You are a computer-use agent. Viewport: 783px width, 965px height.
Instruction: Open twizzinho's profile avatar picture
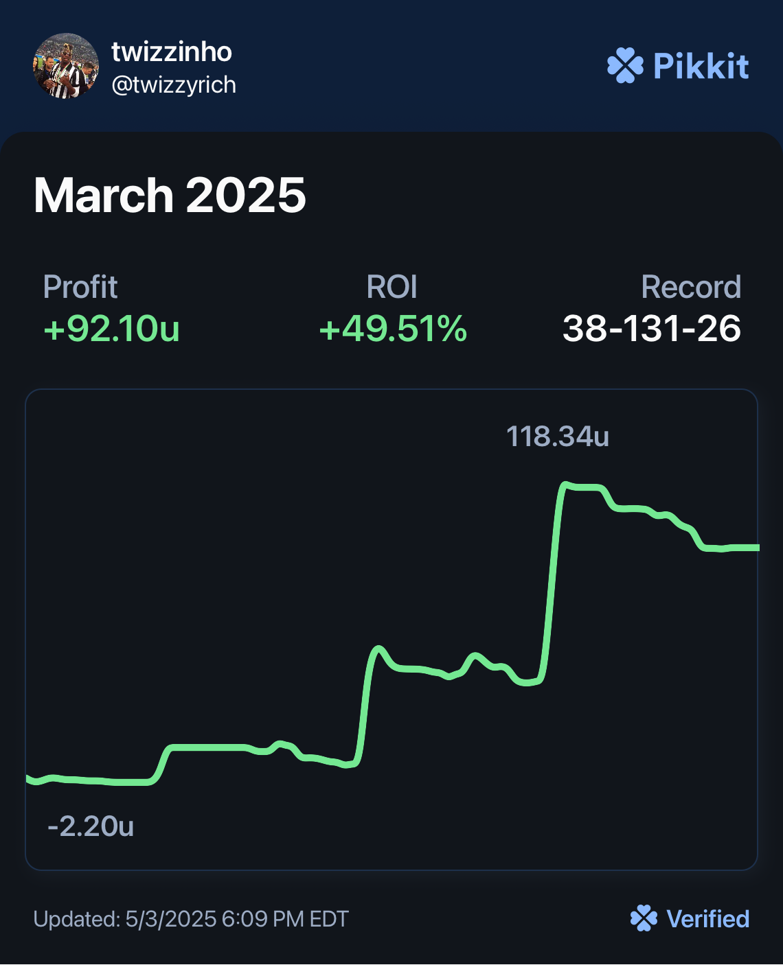click(x=65, y=66)
